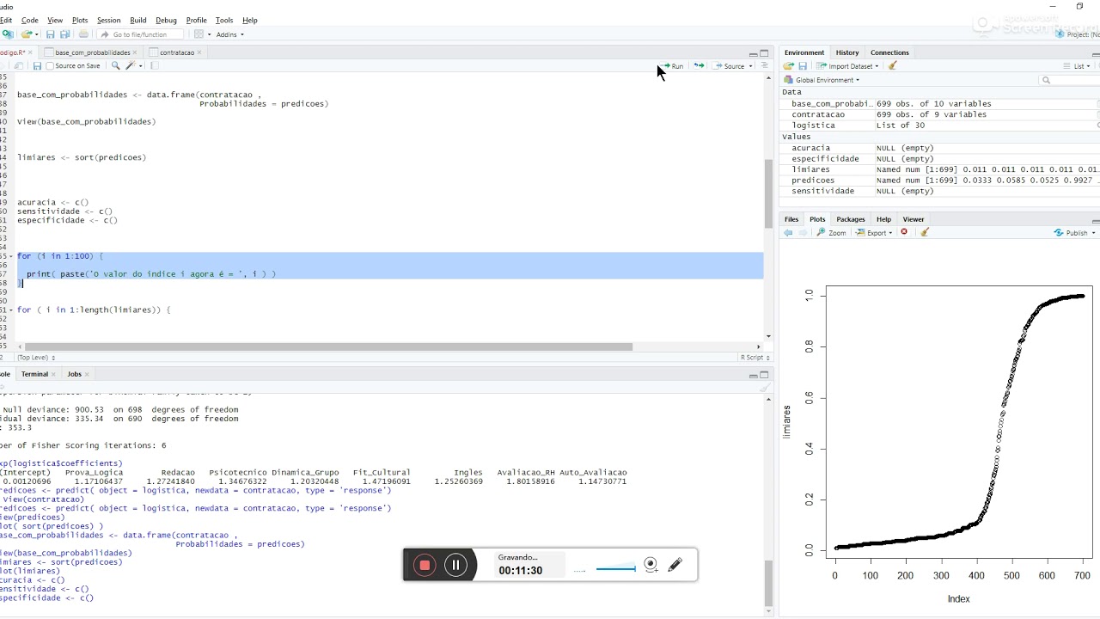Open the R Script file type selector
The width and height of the screenshot is (1100, 619).
(755, 358)
